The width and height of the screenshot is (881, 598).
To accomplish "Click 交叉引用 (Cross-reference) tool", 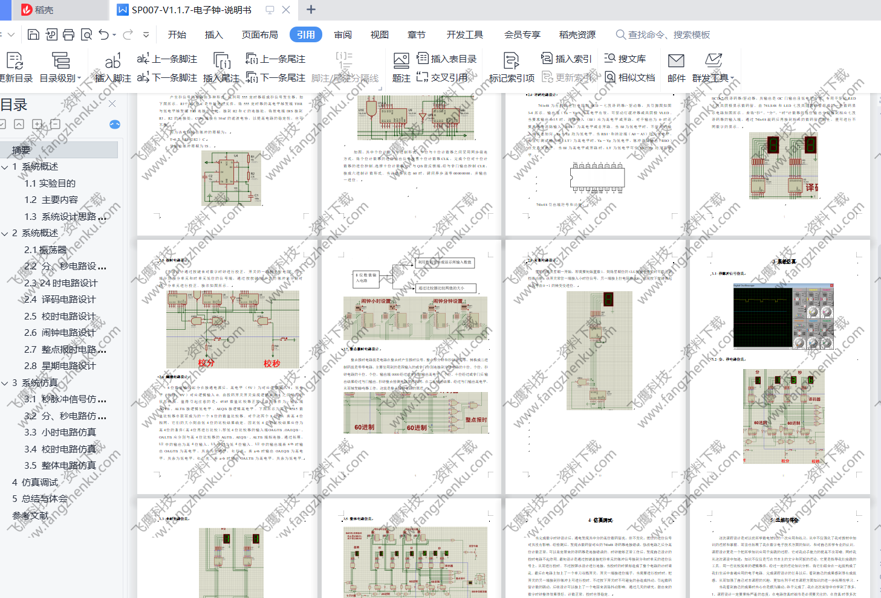I will (x=442, y=77).
